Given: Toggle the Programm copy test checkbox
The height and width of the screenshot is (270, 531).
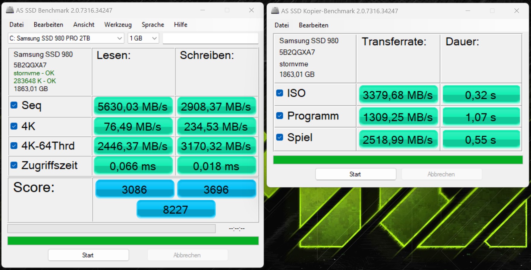Looking at the screenshot, I should [x=280, y=116].
